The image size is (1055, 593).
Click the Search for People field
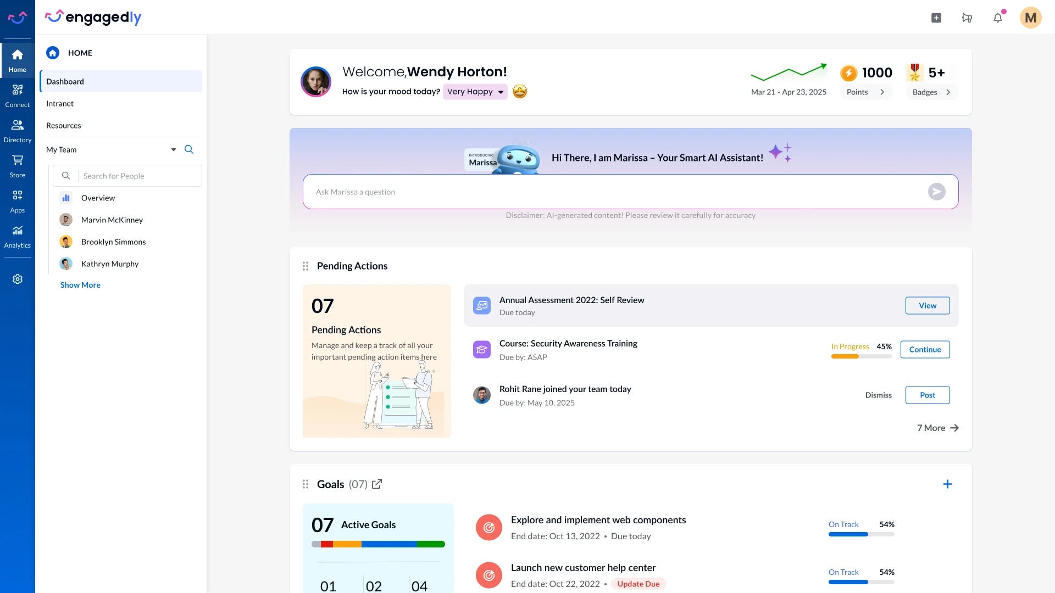[127, 176]
